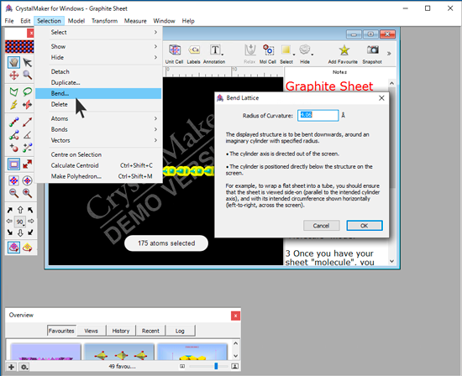Select the magnifier zoom tool
Viewport: 462px width, 376px height.
pyautogui.click(x=27, y=75)
